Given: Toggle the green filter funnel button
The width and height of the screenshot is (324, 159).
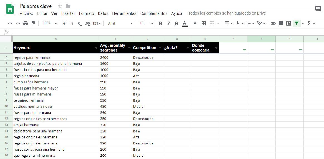Looking at the screenshot, I should tap(297, 23).
